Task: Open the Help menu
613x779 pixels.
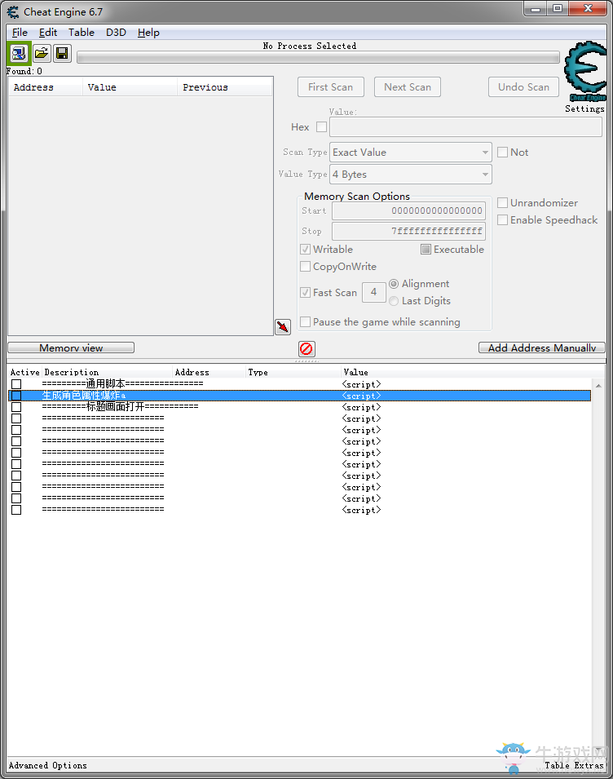Action: click(x=148, y=33)
